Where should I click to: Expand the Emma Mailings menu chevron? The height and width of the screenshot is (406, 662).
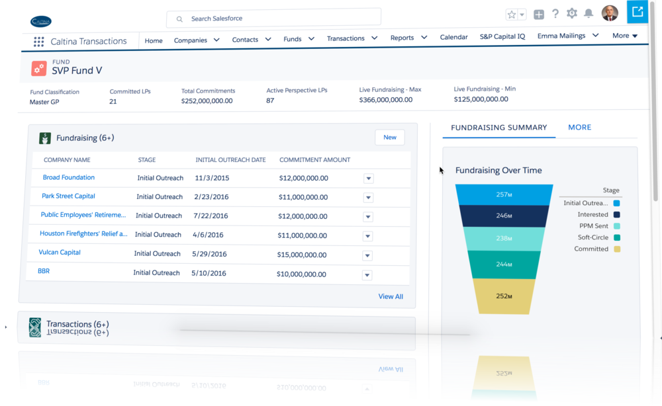(596, 36)
